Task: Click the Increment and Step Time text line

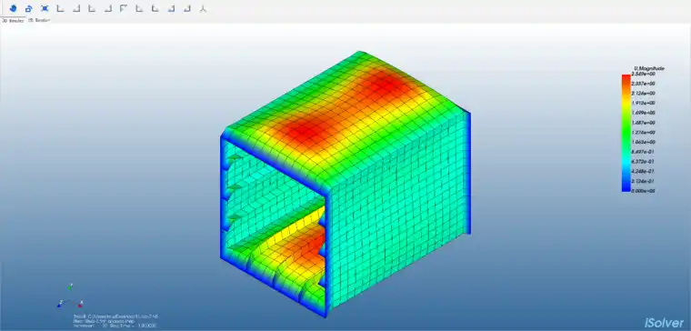Action: point(115,326)
